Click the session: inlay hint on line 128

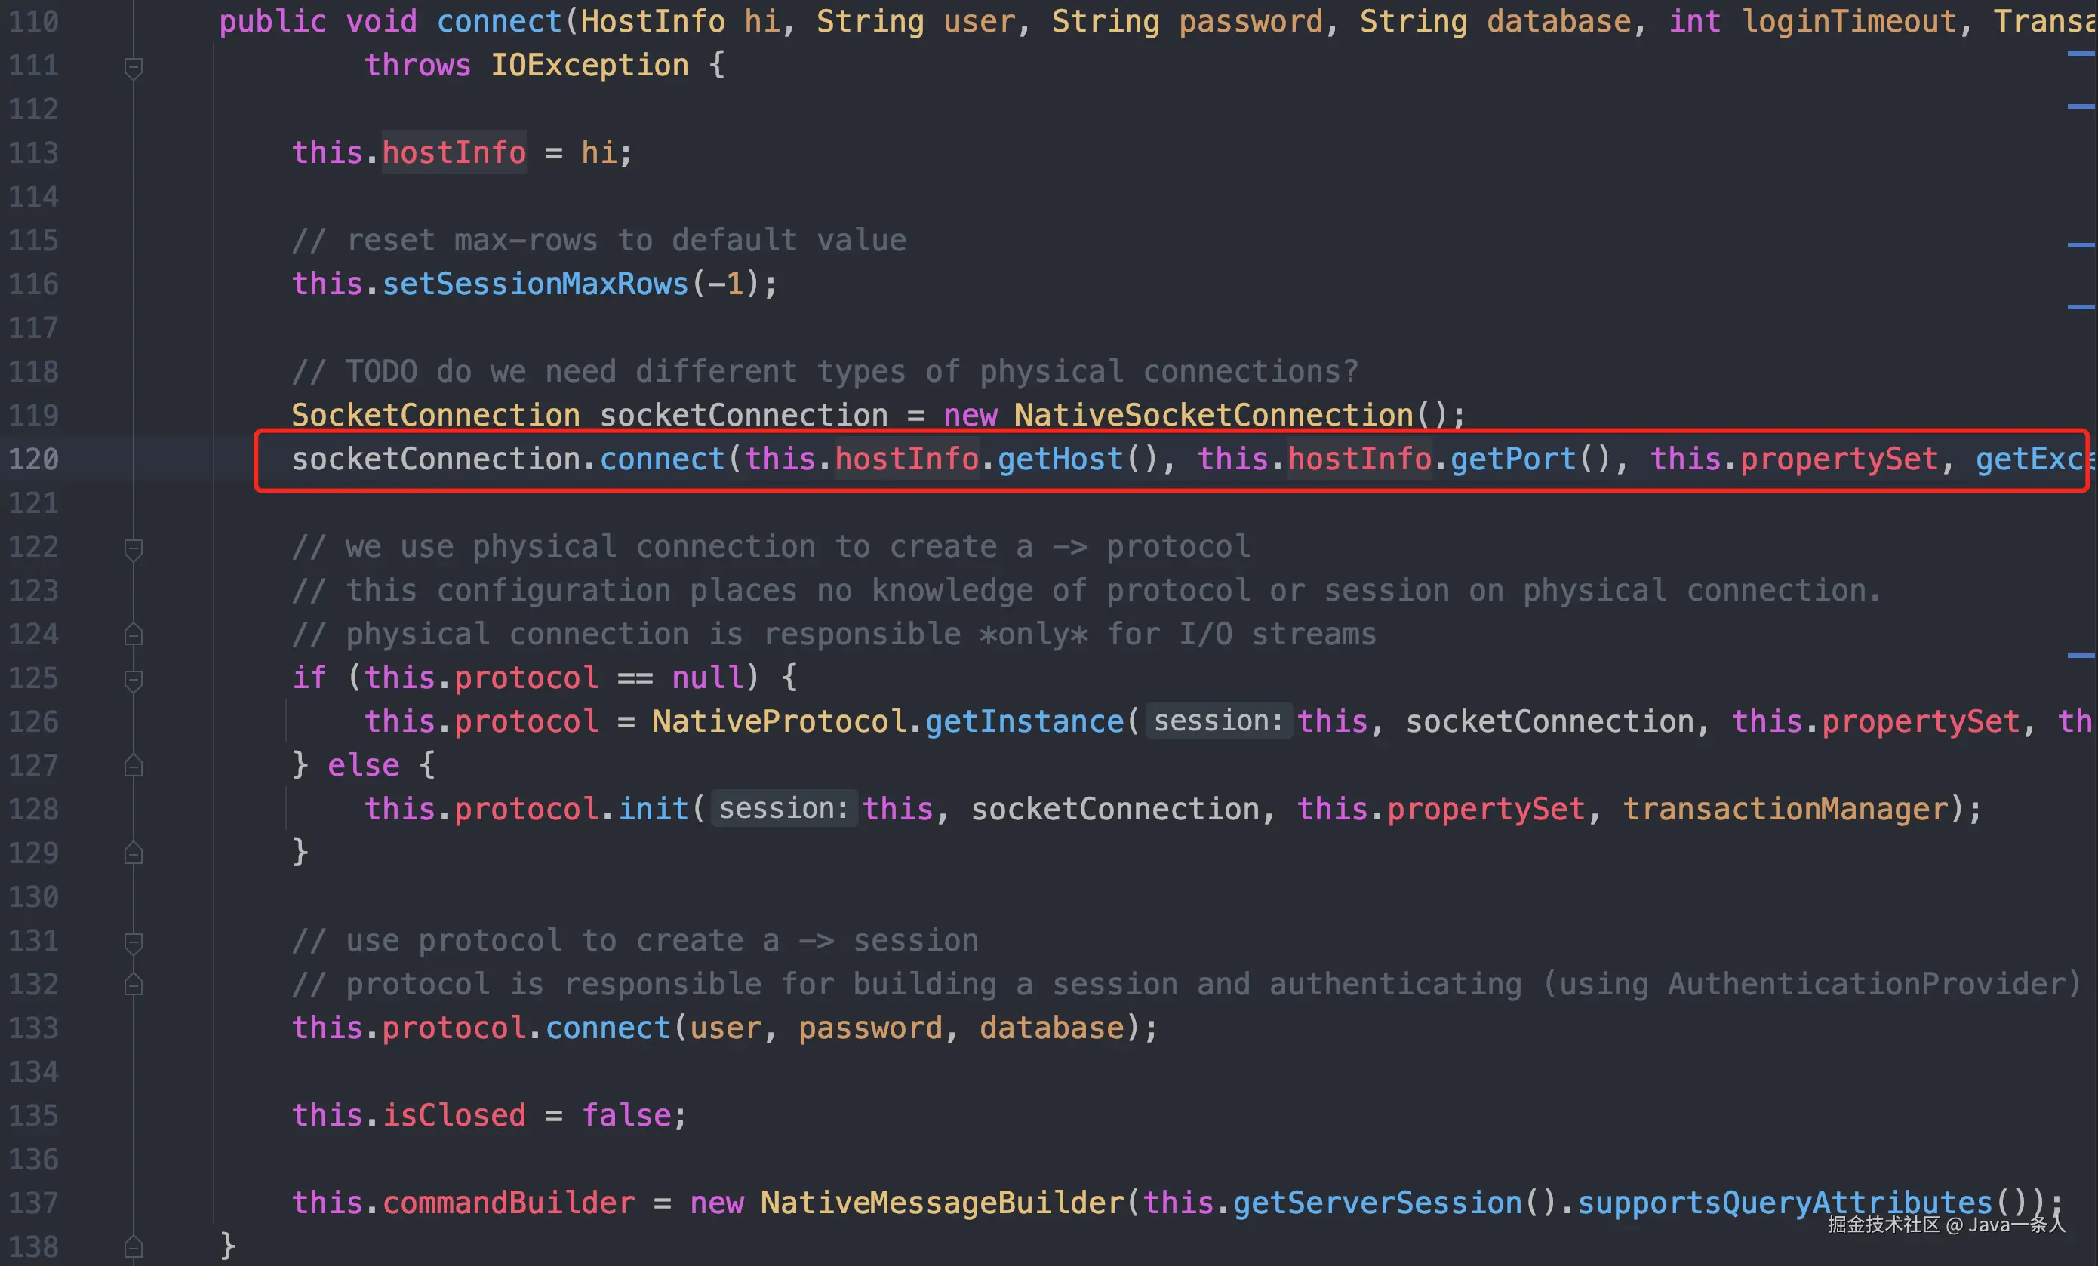tap(783, 809)
